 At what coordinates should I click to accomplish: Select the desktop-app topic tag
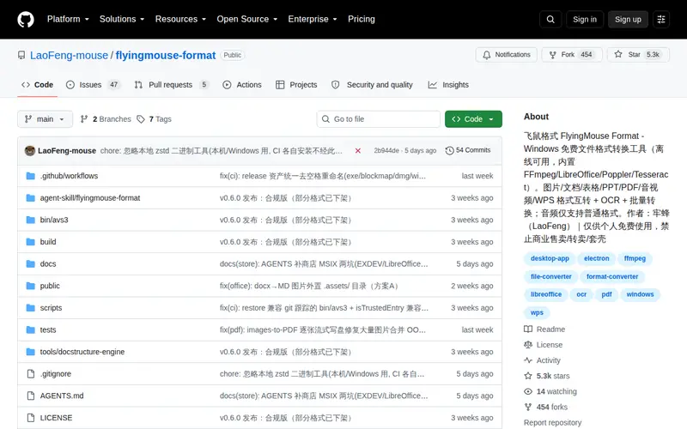click(x=550, y=258)
